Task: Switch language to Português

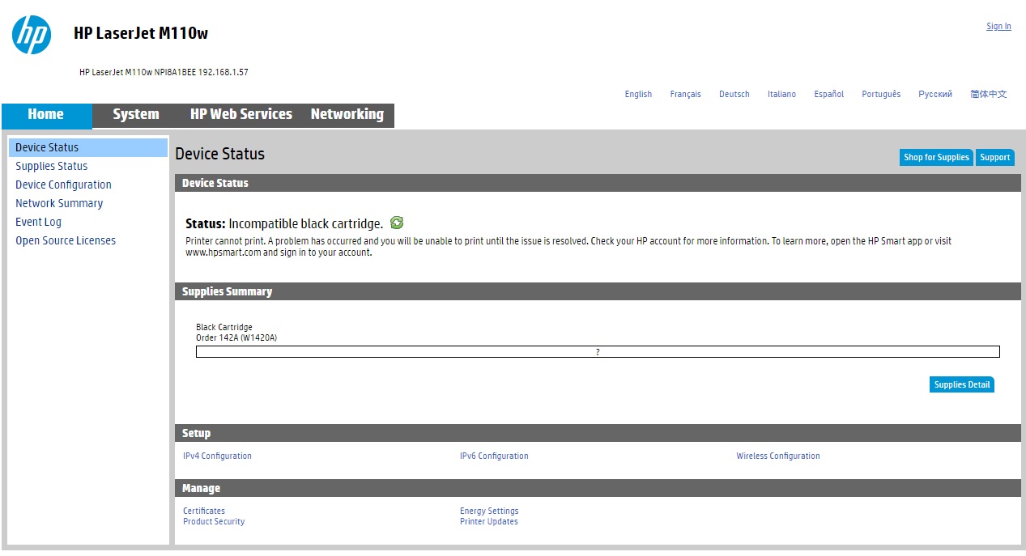Action: (x=881, y=94)
